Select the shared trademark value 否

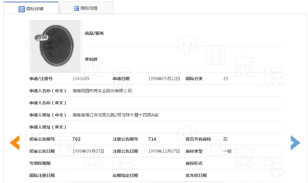click(x=225, y=139)
